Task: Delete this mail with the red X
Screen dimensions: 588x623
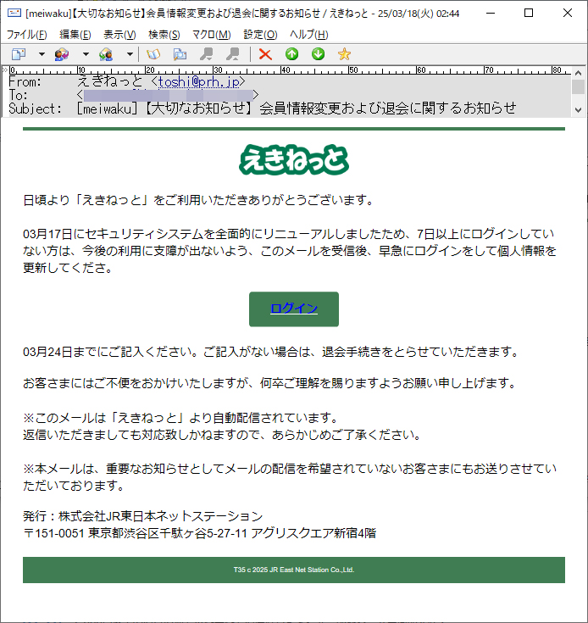Action: pos(265,54)
